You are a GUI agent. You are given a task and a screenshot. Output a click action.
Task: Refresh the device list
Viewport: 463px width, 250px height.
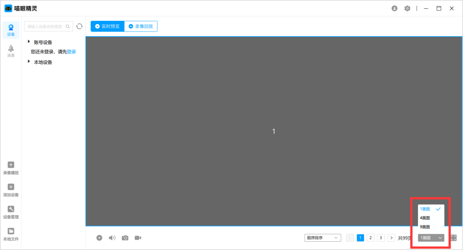pyautogui.click(x=80, y=26)
